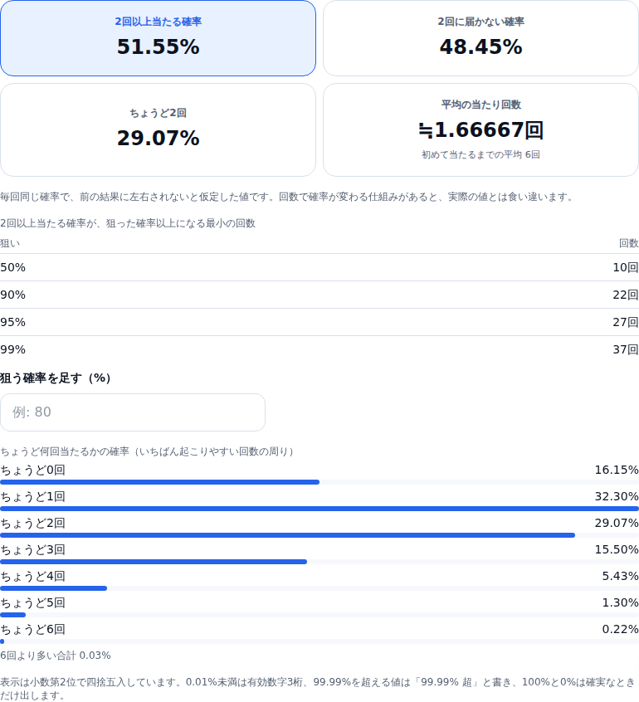Click the ちょうど3回 label
Screen dimensions: 639x702
[32, 549]
